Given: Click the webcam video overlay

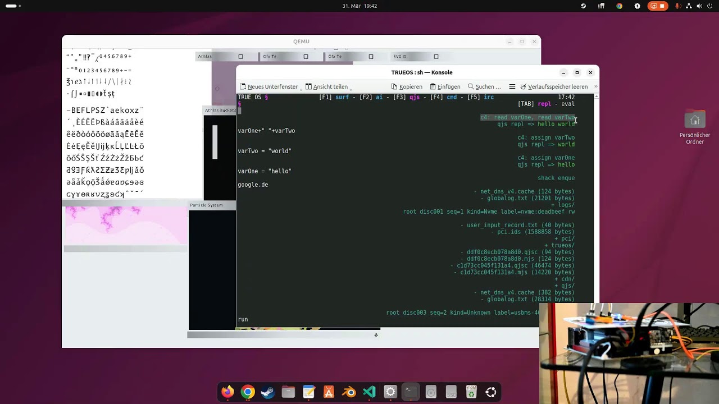Looking at the screenshot, I should pyautogui.click(x=629, y=353).
